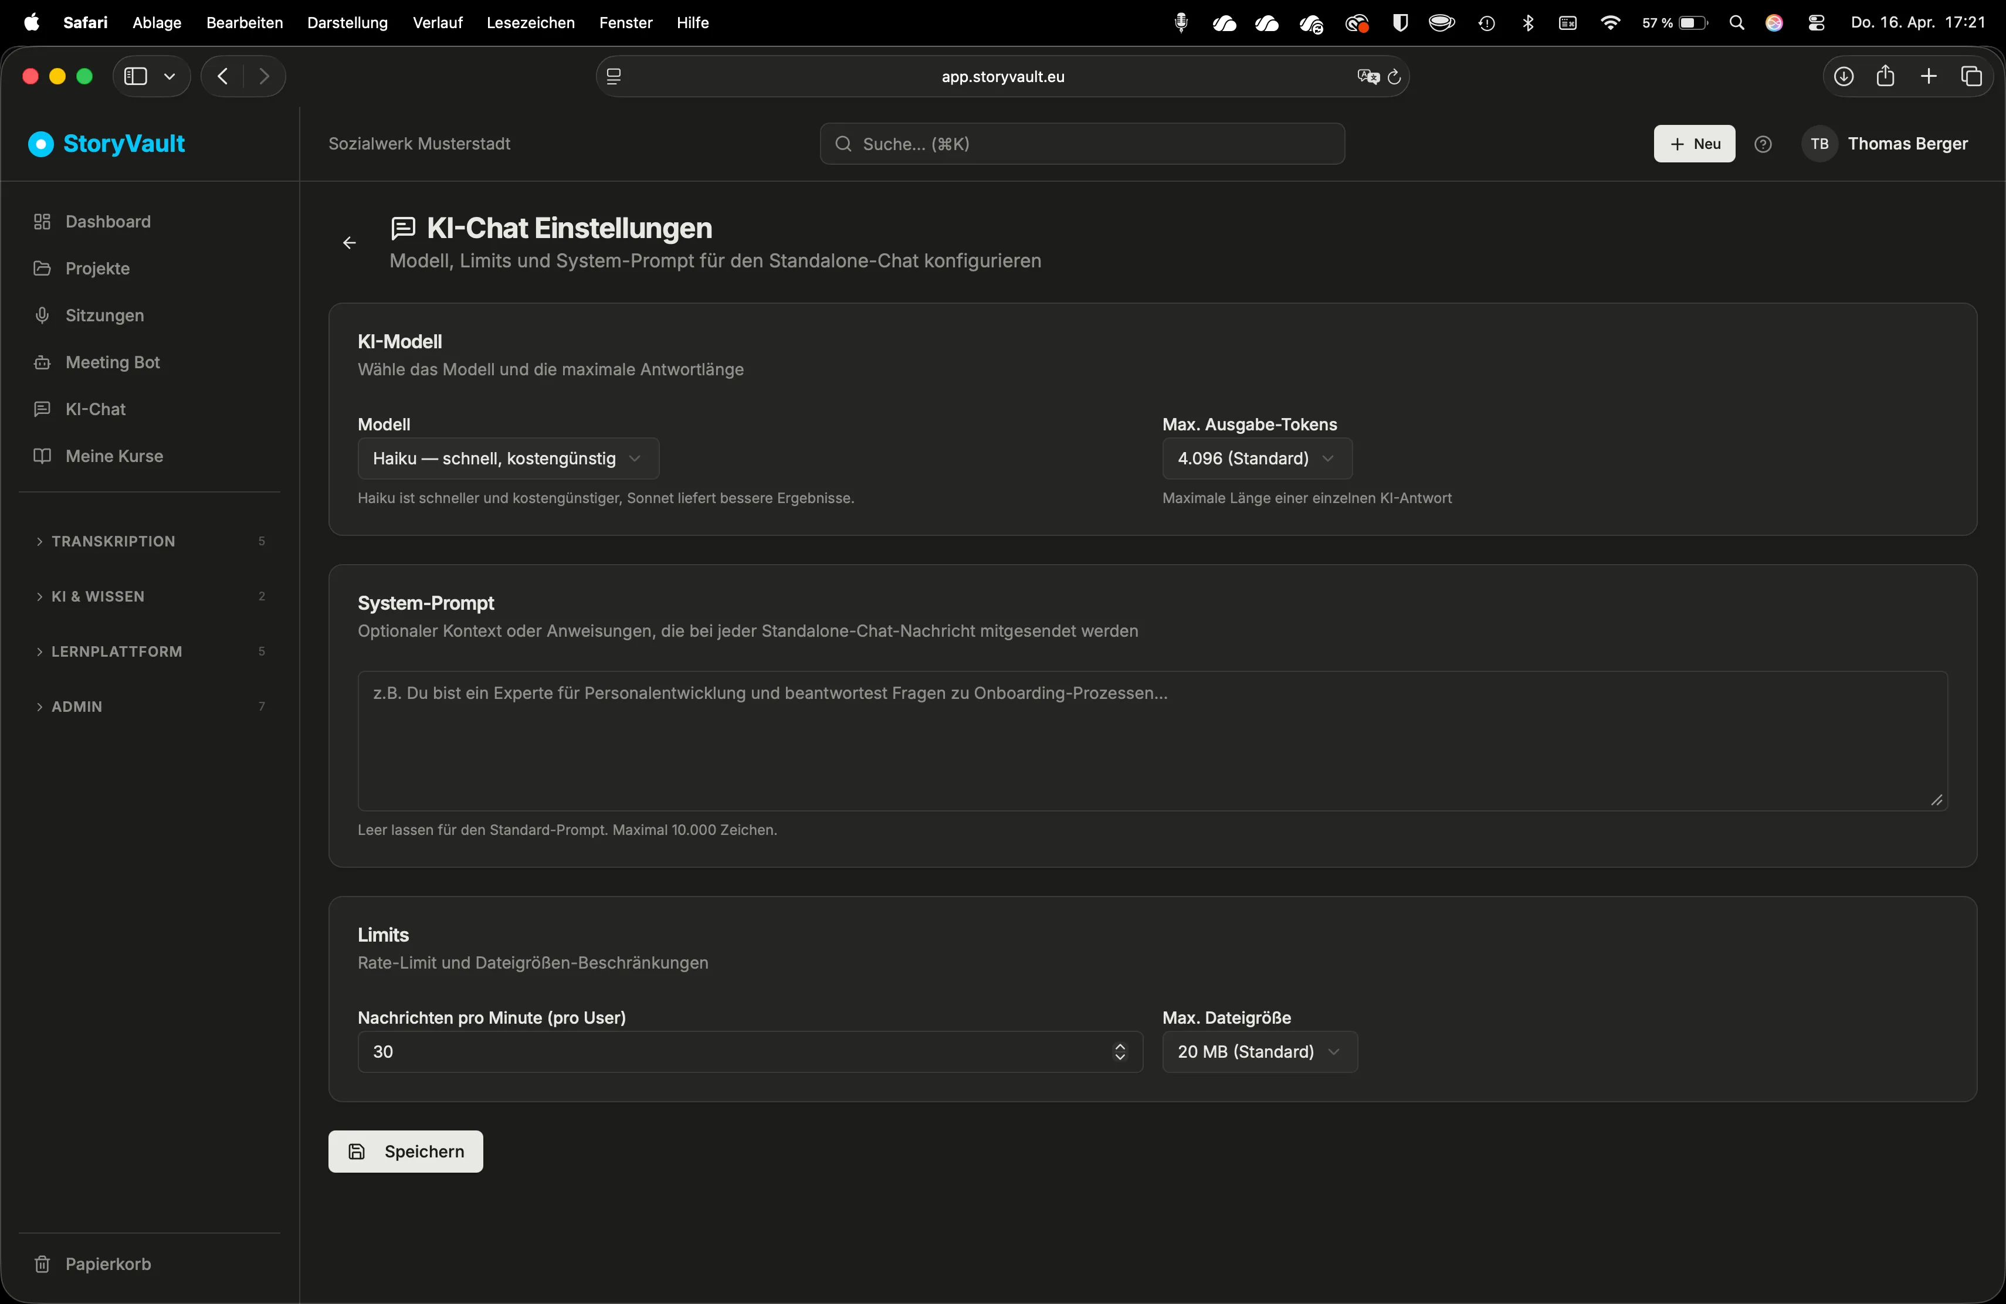Click the Nachrichten pro Minute stepper arrows
Image resolution: width=2006 pixels, height=1304 pixels.
[1119, 1052]
